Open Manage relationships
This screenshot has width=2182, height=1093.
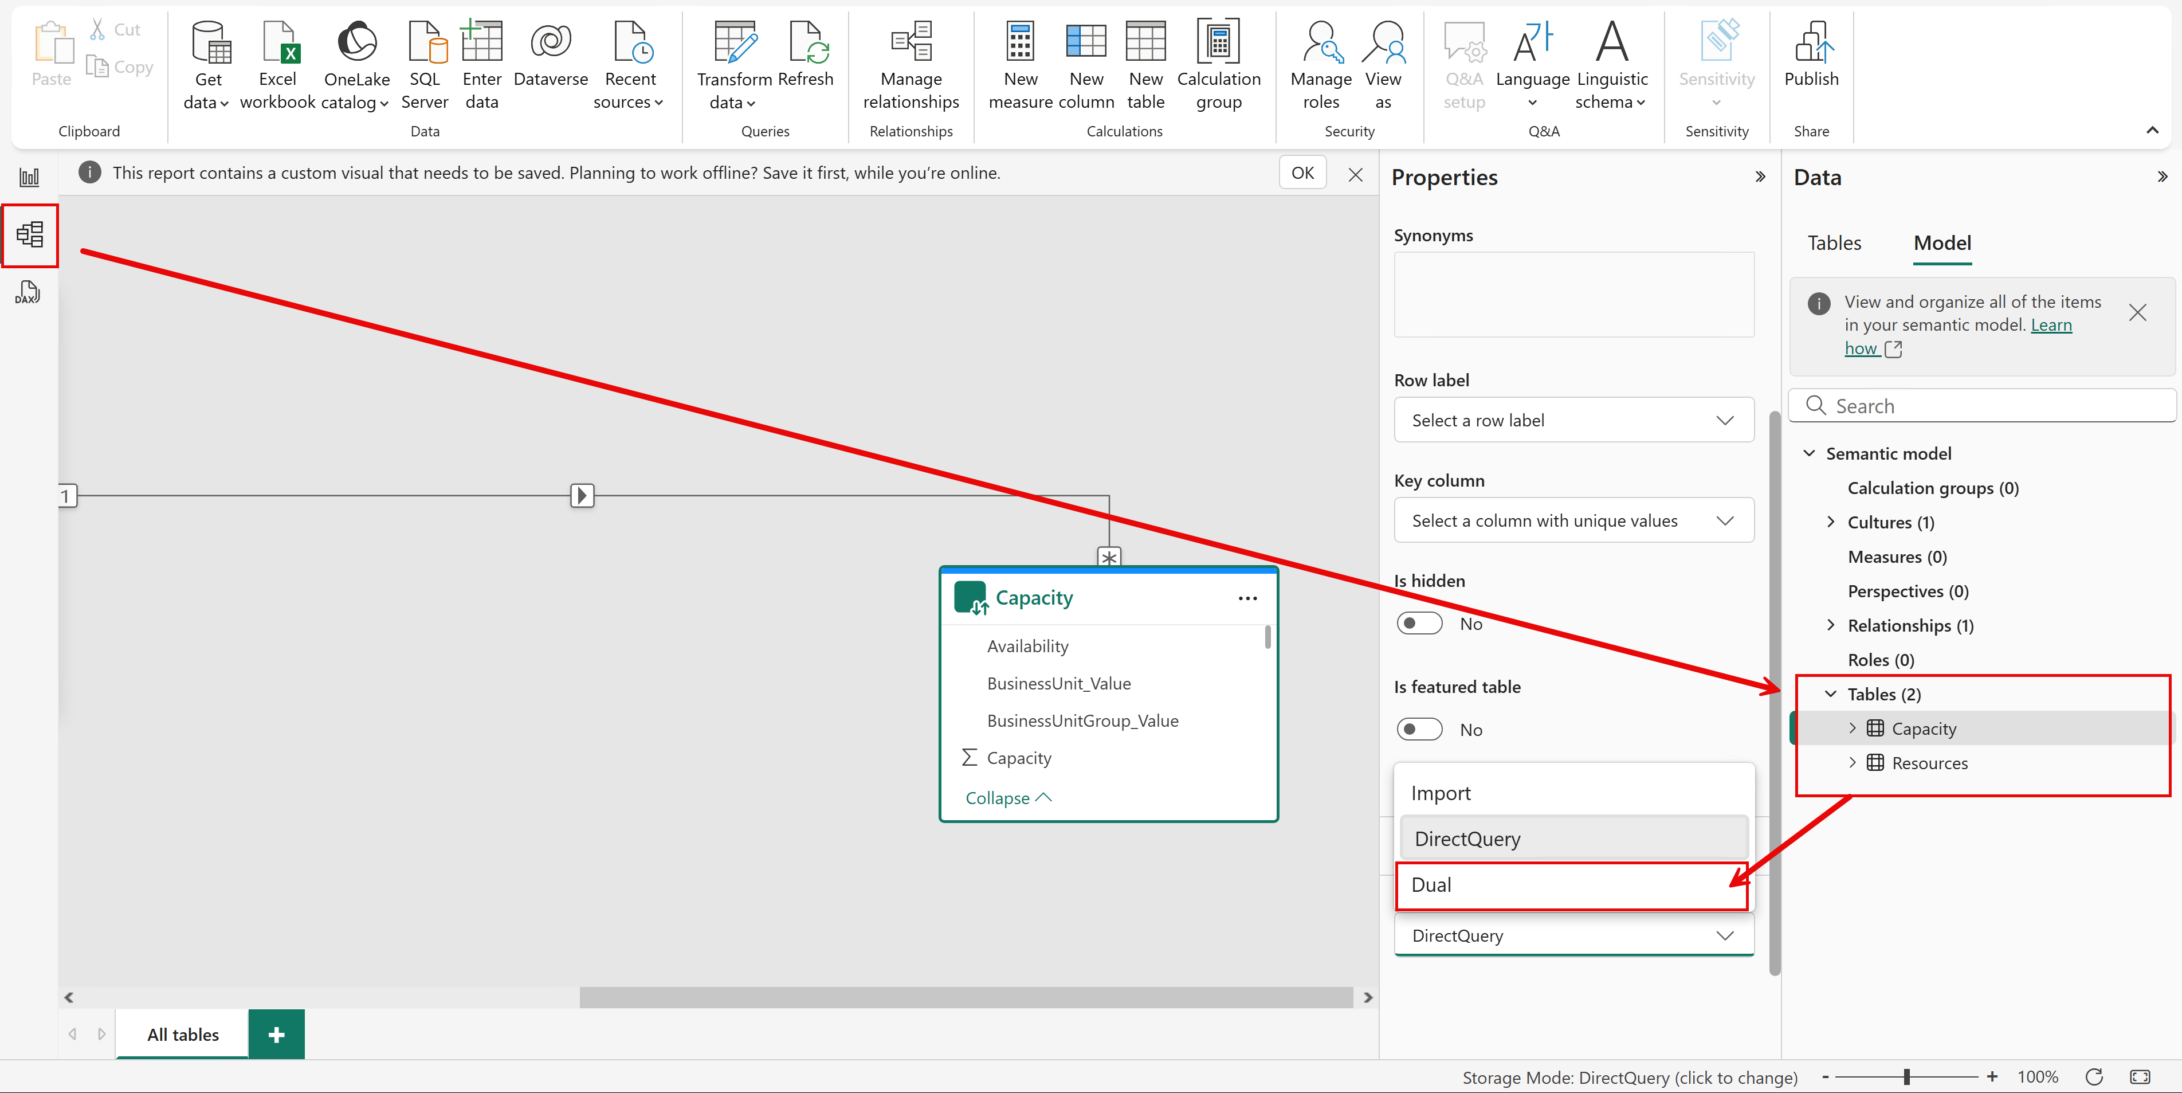910,64
